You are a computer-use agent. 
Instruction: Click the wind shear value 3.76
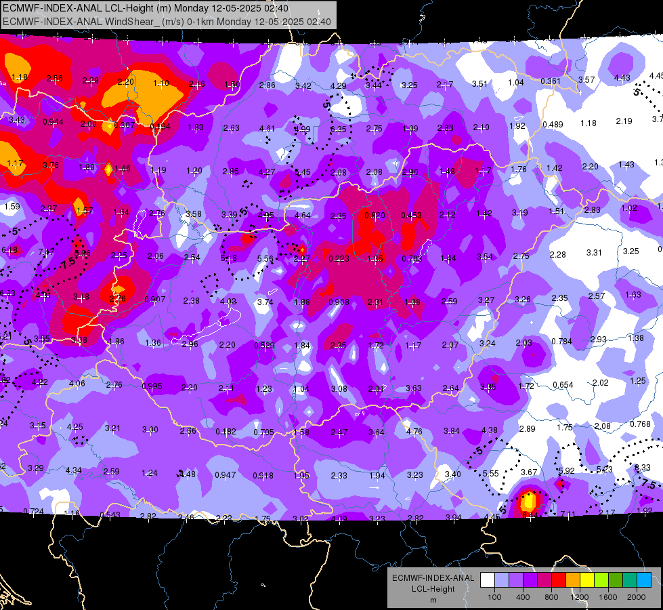(x=51, y=165)
